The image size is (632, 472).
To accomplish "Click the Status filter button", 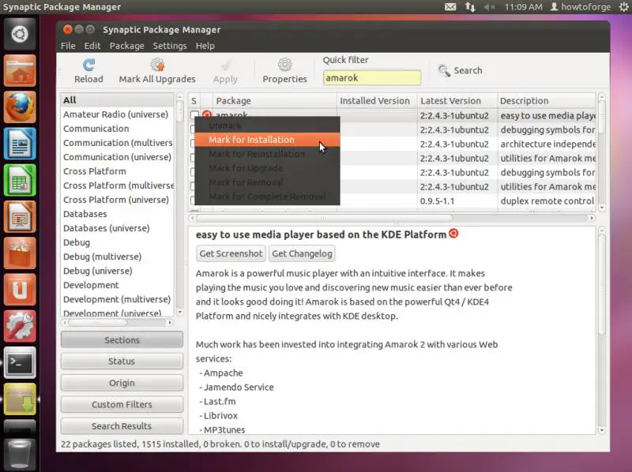I will pos(122,361).
